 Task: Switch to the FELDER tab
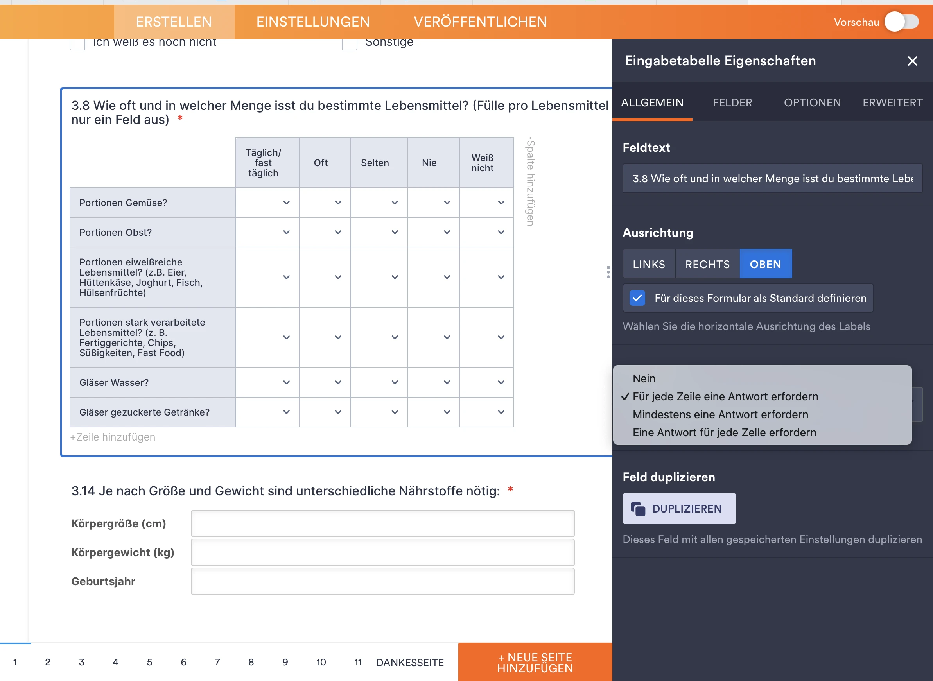(x=732, y=103)
